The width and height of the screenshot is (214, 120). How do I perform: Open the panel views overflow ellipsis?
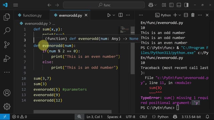[x=141, y=15]
